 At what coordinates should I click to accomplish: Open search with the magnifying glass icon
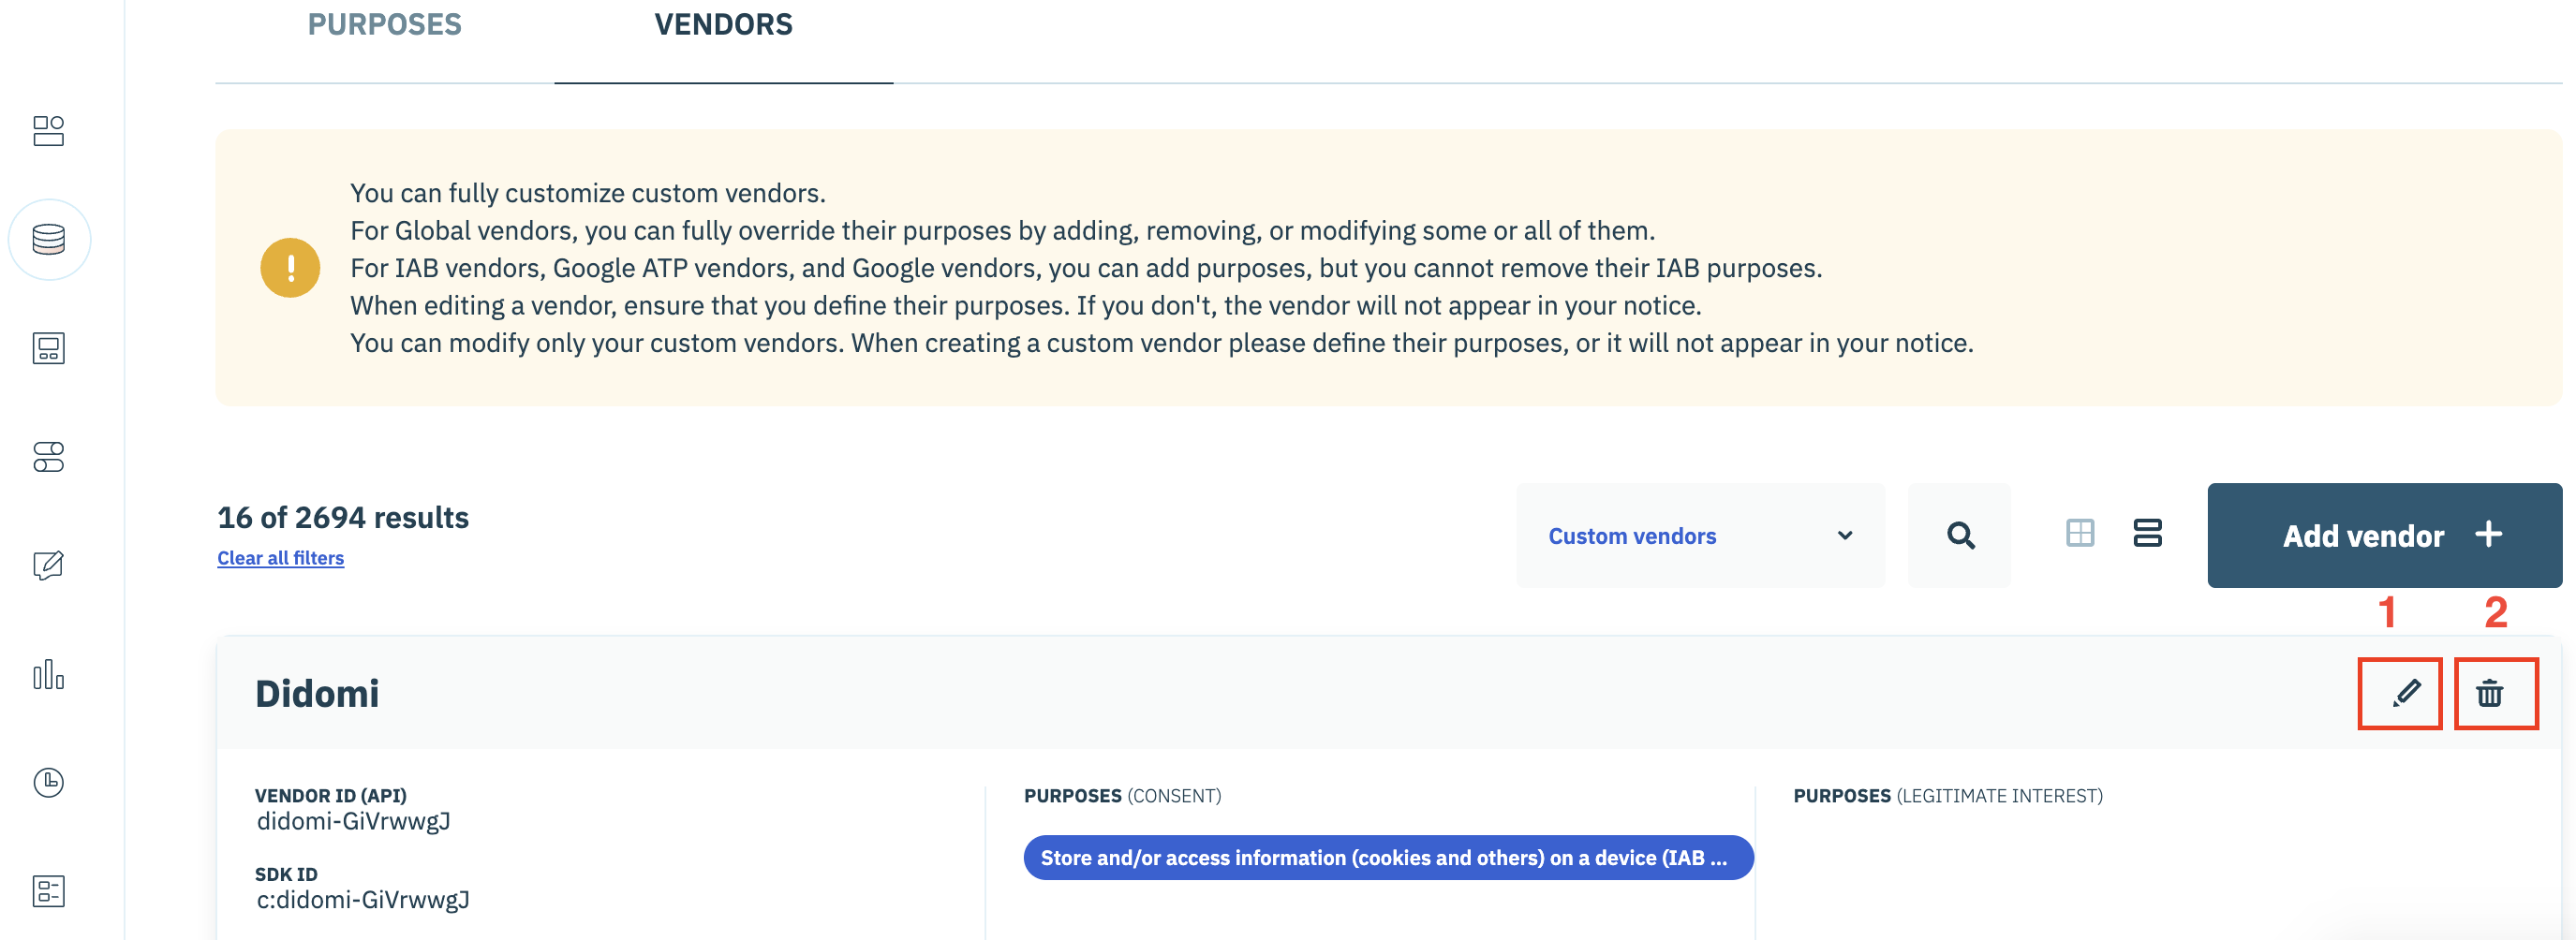tap(1960, 536)
